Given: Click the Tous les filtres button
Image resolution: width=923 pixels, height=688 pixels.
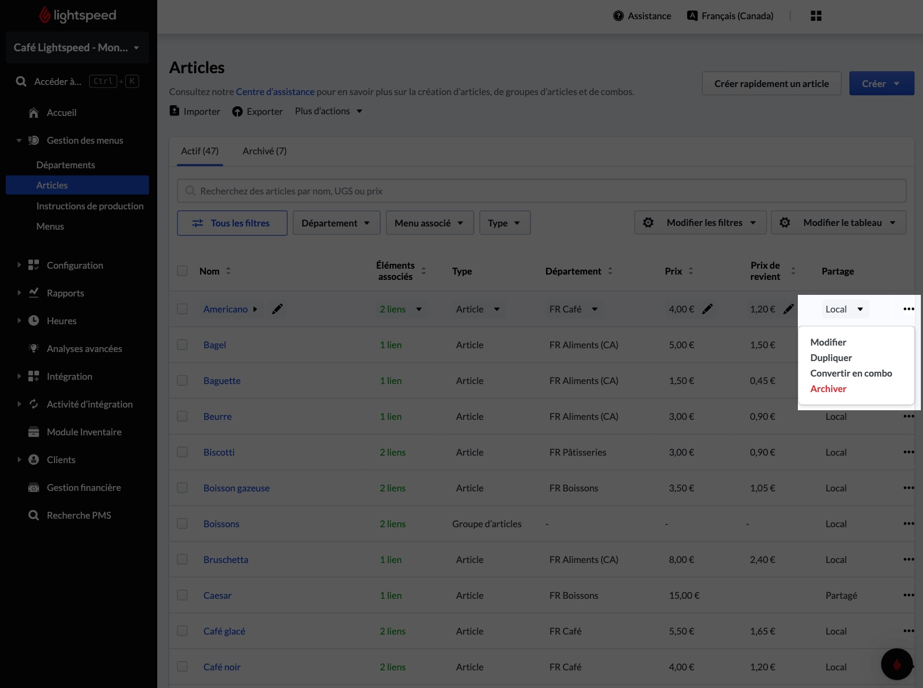Looking at the screenshot, I should pos(232,223).
